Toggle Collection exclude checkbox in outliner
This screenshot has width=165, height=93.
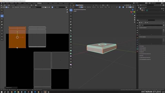(x=162, y=9)
